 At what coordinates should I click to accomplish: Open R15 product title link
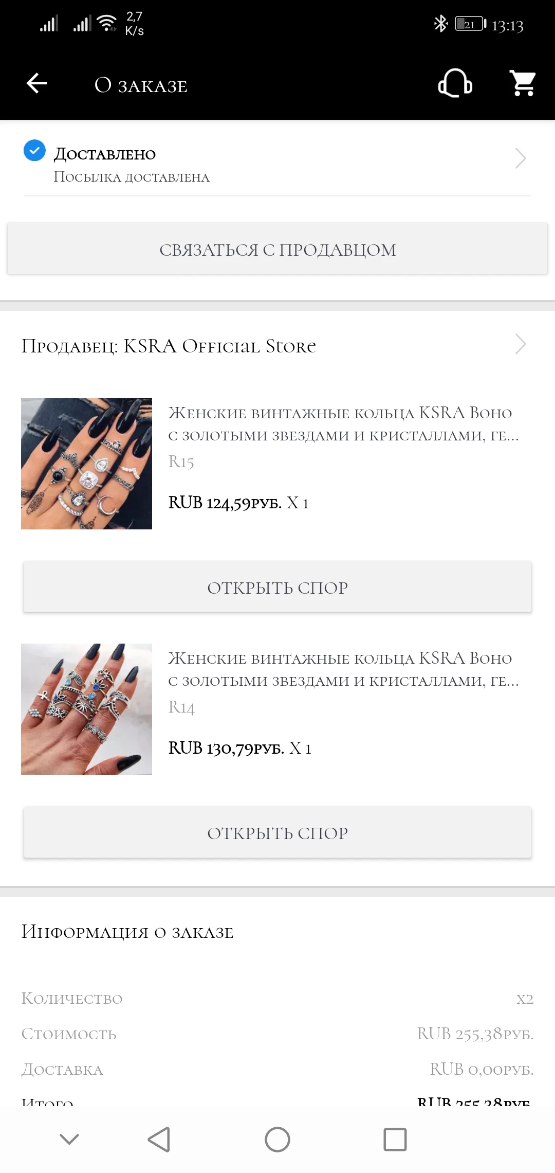[x=343, y=424]
